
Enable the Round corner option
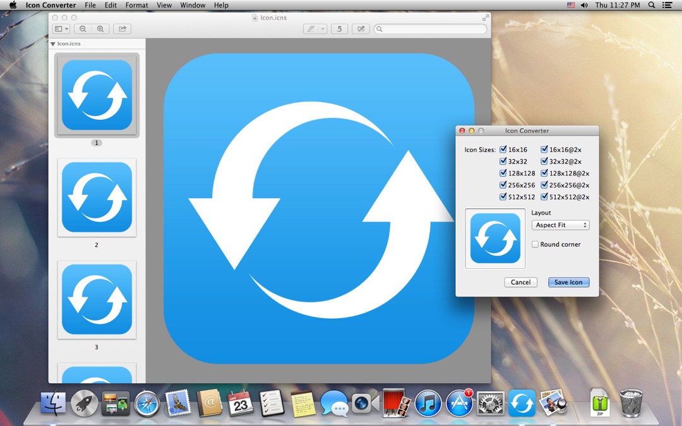pyautogui.click(x=535, y=244)
